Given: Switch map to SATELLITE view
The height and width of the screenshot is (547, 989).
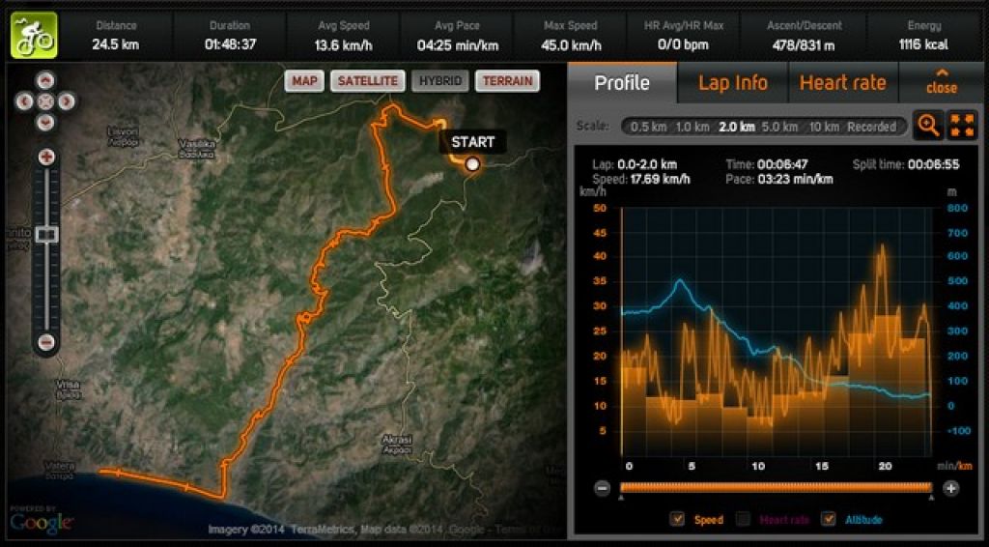Looking at the screenshot, I should [368, 81].
